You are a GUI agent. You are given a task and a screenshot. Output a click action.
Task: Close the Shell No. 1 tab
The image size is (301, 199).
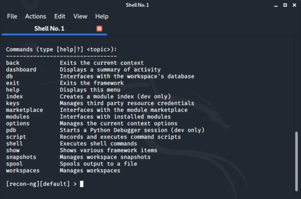[99, 29]
